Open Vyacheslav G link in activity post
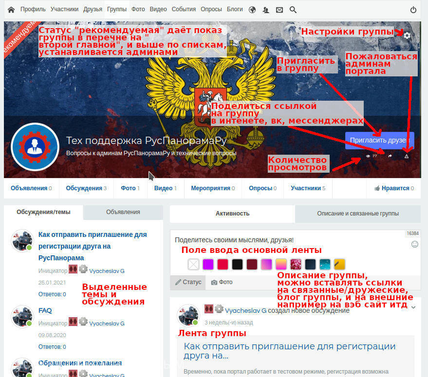This screenshot has height=377, width=428. point(245,310)
